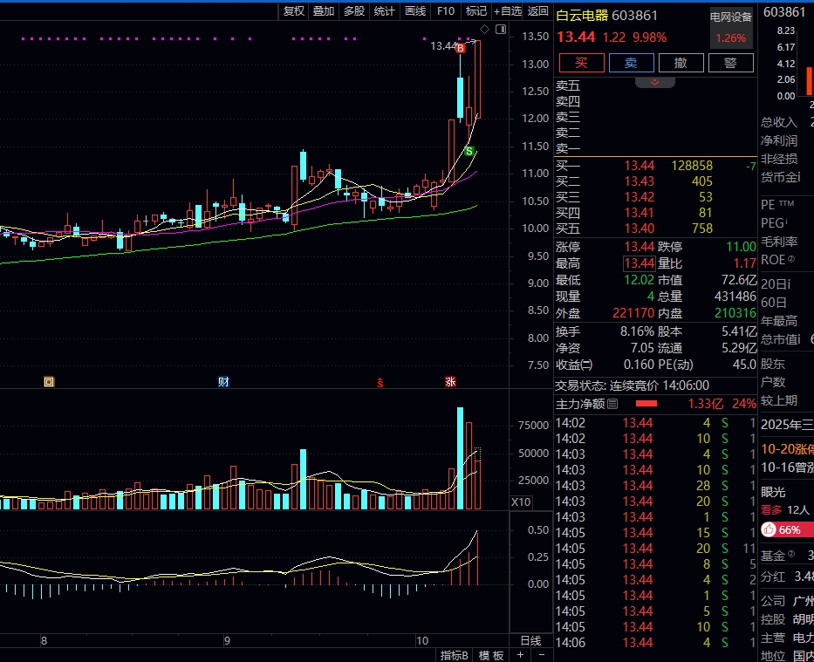This screenshot has height=662, width=814.
Task: Click the 主力净额 1.33亿 figure
Action: coord(706,404)
